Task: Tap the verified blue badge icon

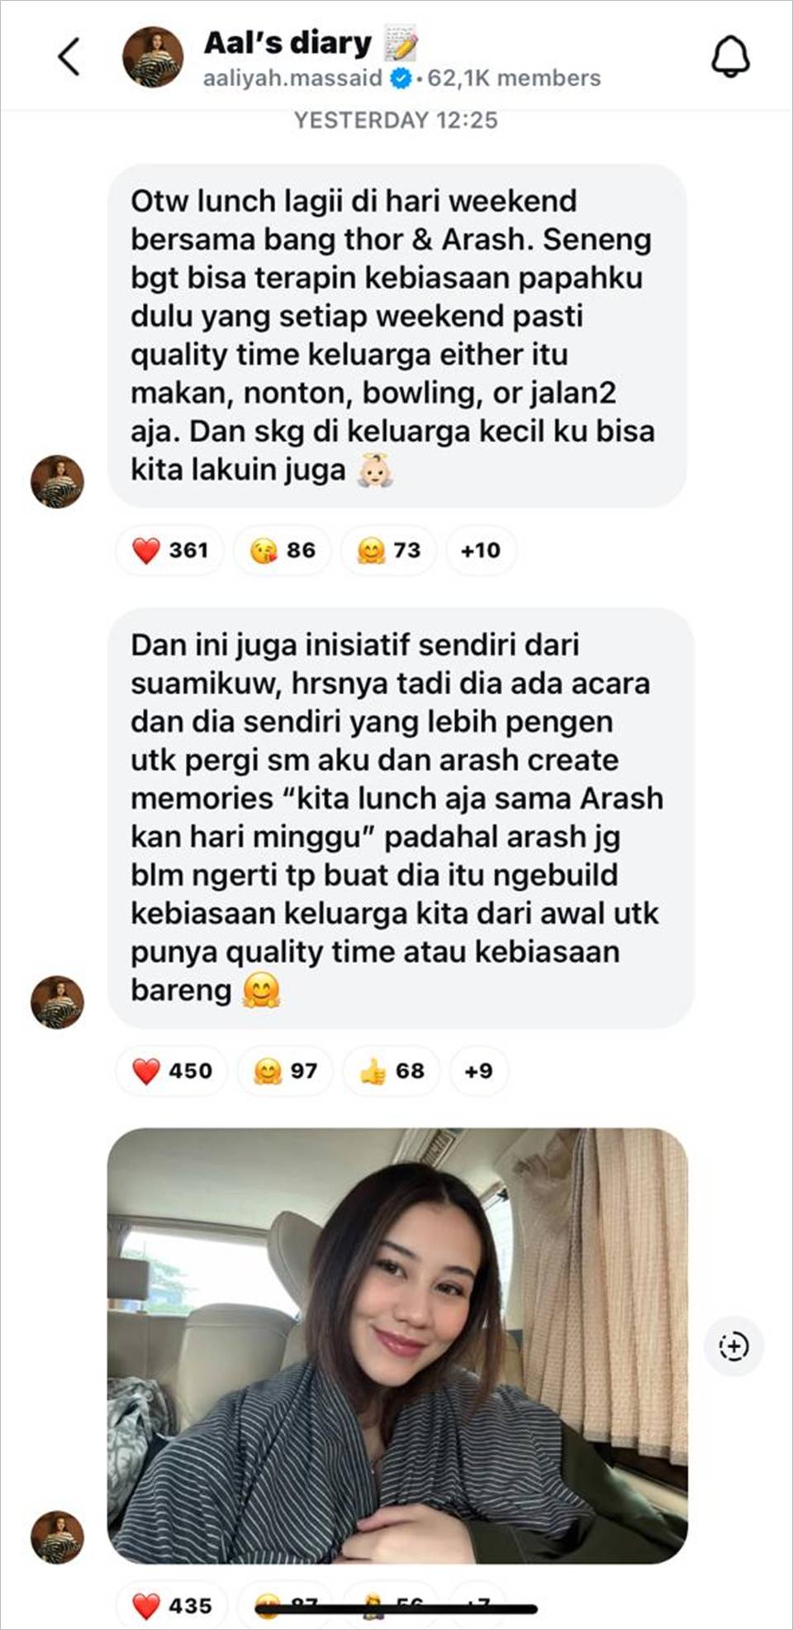Action: click(401, 79)
